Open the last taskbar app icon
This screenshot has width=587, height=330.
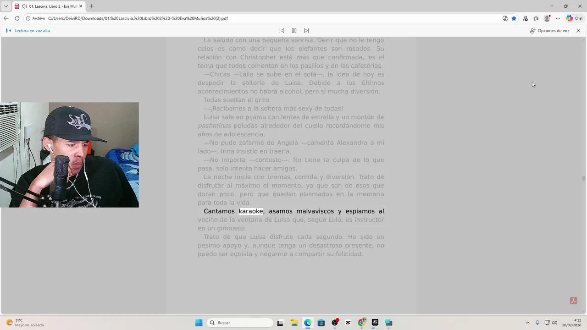(389, 323)
